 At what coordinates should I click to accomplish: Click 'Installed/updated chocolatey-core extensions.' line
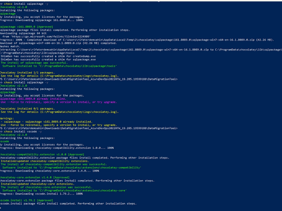coord(38,184)
